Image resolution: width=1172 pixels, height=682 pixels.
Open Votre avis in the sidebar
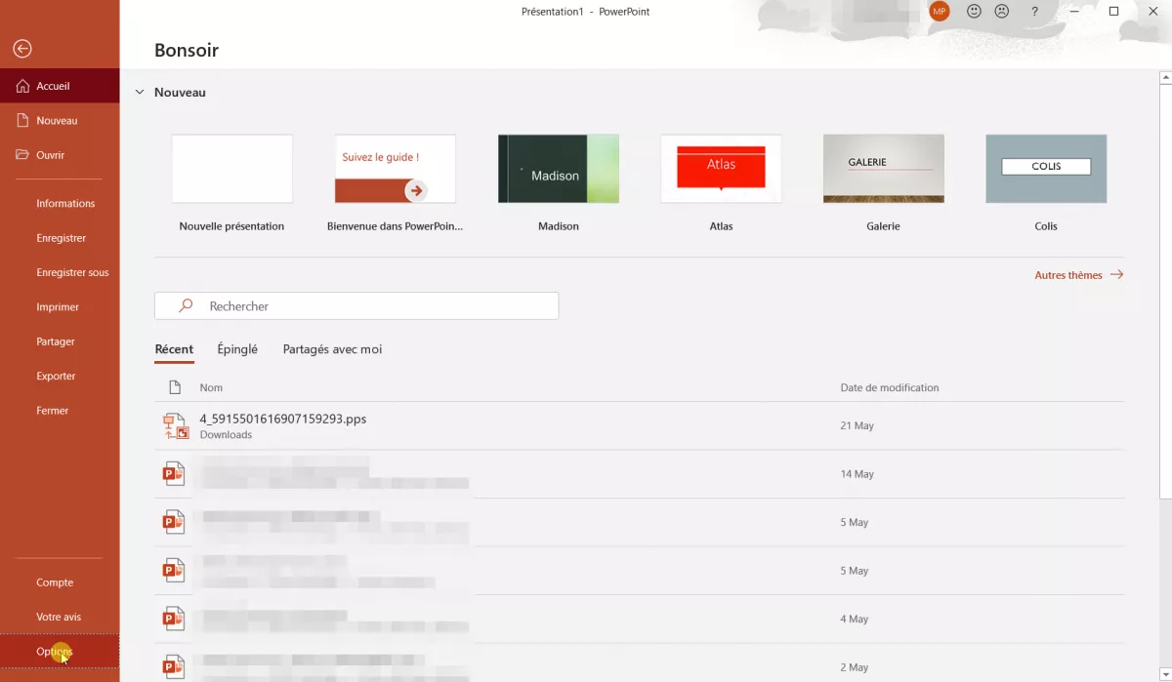pos(60,617)
